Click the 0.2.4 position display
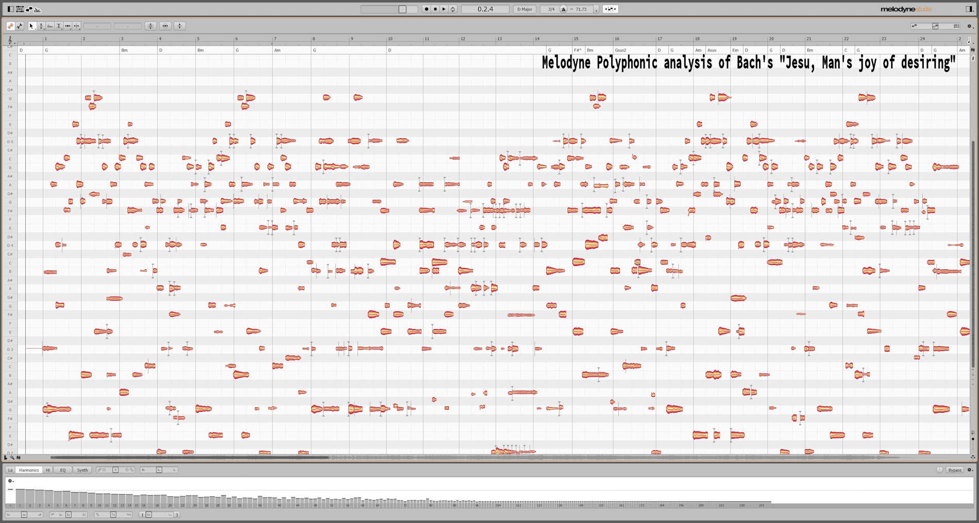 coord(485,9)
